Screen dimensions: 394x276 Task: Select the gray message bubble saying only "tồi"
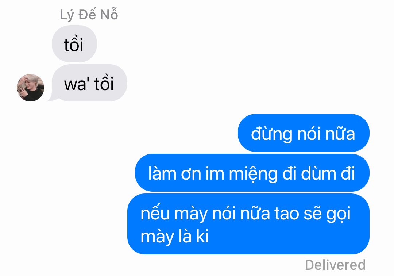click(74, 44)
